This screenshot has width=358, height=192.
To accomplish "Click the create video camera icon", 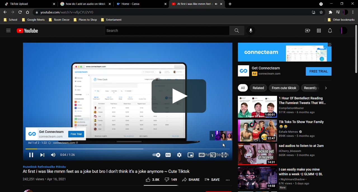I will 308,31.
